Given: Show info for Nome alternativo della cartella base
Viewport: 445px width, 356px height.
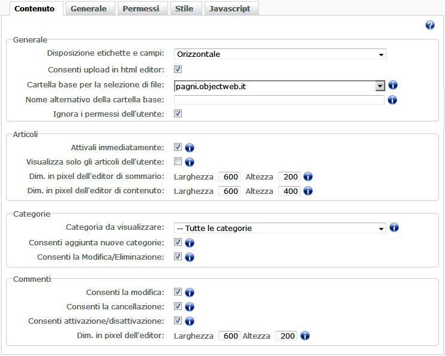Looking at the screenshot, I should [392, 100].
